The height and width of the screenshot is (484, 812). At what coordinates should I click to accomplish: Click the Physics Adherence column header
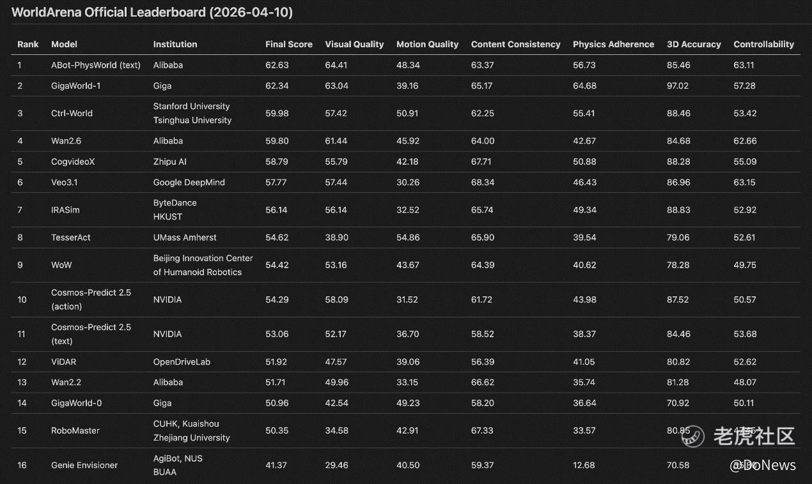[x=613, y=44]
